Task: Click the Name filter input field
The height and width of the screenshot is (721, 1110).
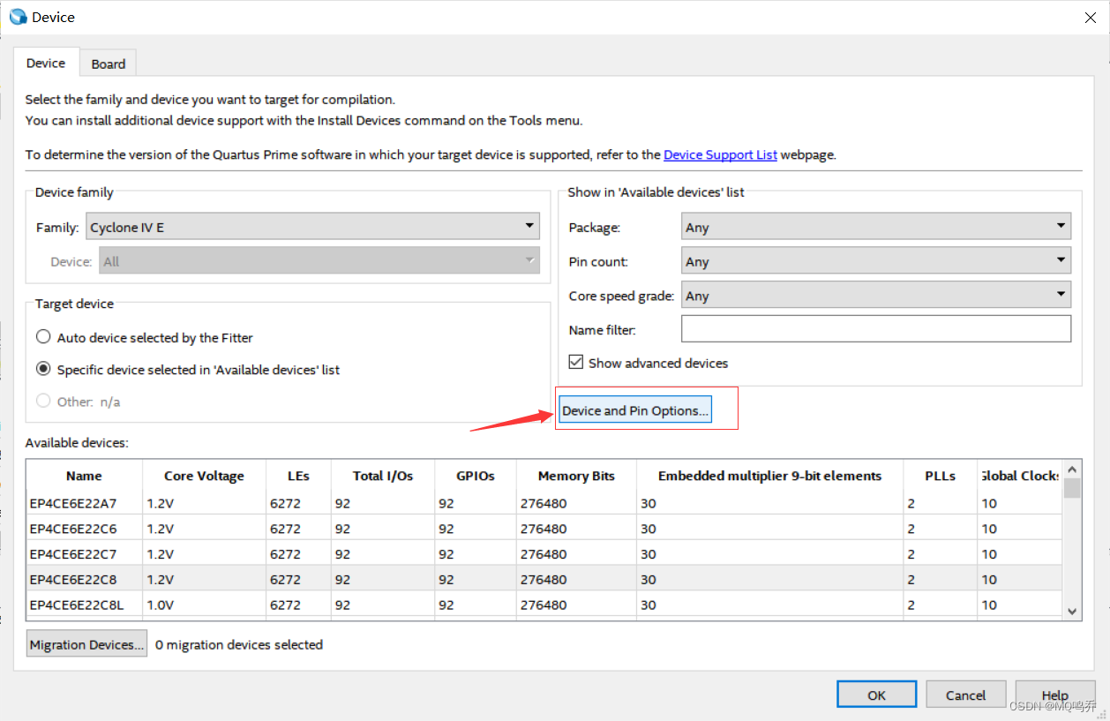Action: coord(876,329)
